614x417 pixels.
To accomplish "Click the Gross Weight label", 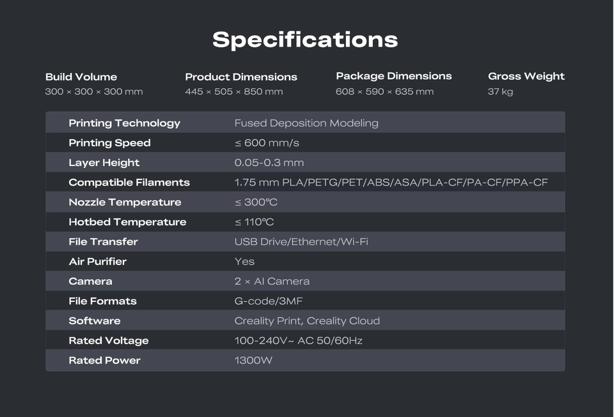I will pyautogui.click(x=526, y=76).
